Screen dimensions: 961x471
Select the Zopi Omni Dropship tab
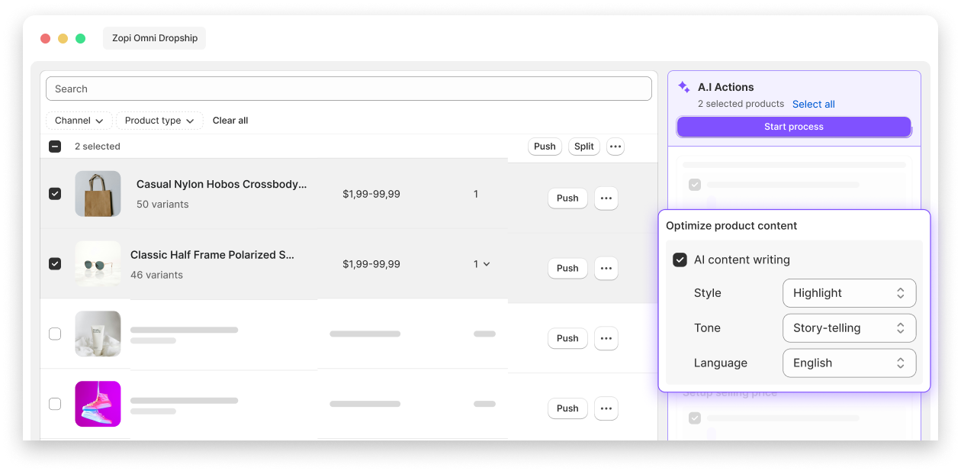tap(155, 38)
